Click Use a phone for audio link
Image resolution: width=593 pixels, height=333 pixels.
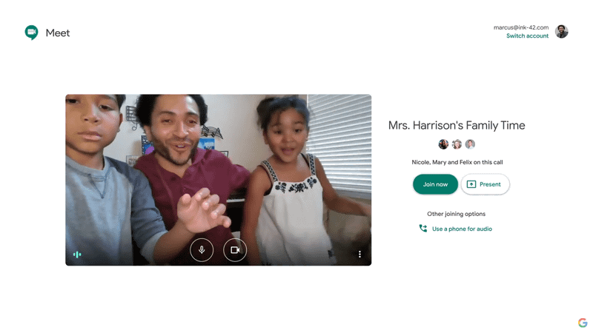(x=462, y=229)
